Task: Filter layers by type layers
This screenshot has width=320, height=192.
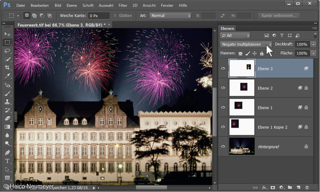Action: pyautogui.click(x=282, y=35)
